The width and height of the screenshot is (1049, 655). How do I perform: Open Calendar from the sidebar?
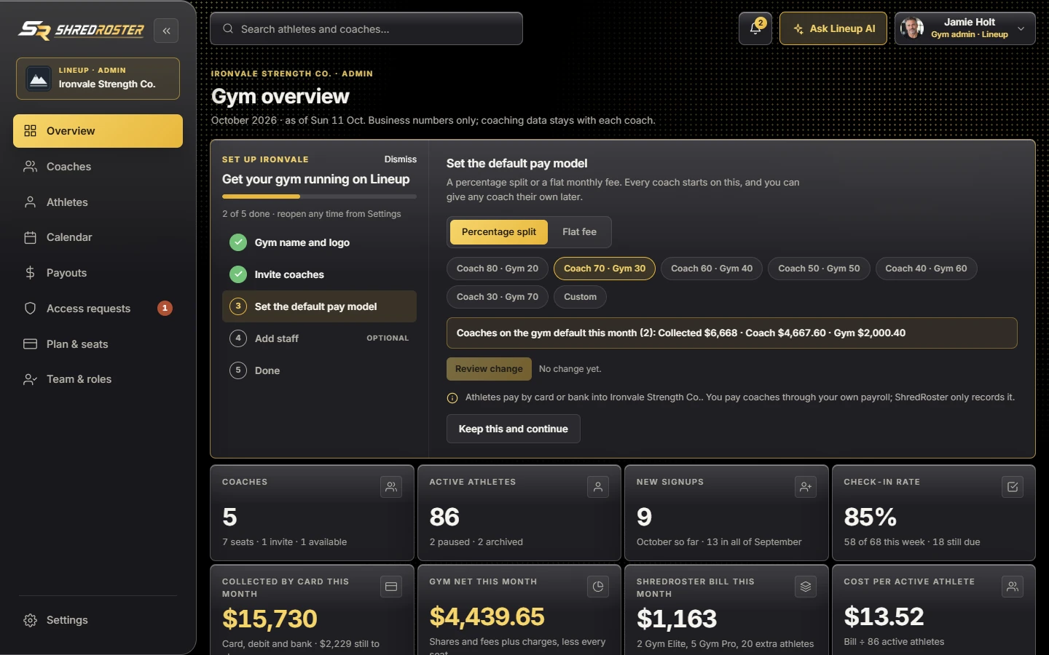pyautogui.click(x=98, y=237)
